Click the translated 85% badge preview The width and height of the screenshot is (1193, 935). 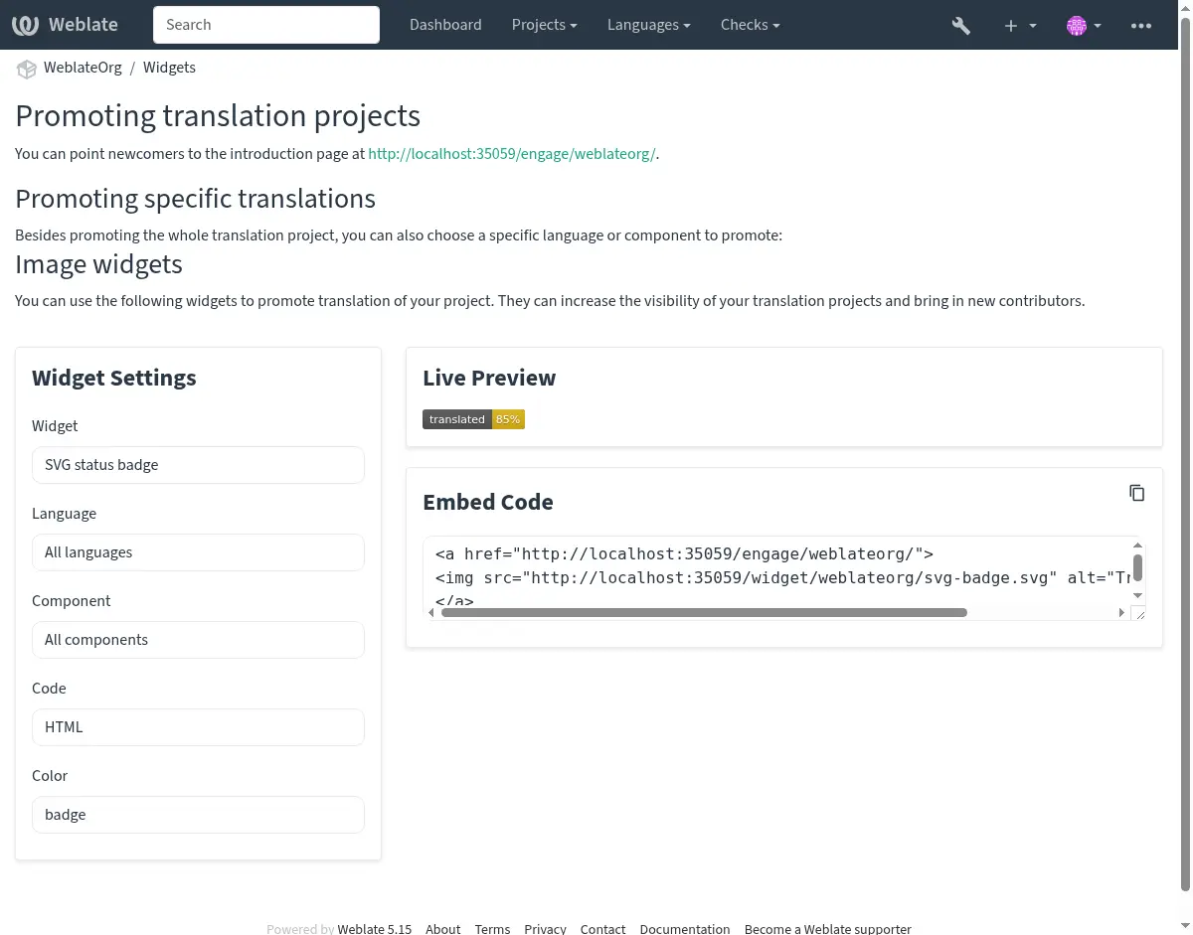tap(473, 419)
